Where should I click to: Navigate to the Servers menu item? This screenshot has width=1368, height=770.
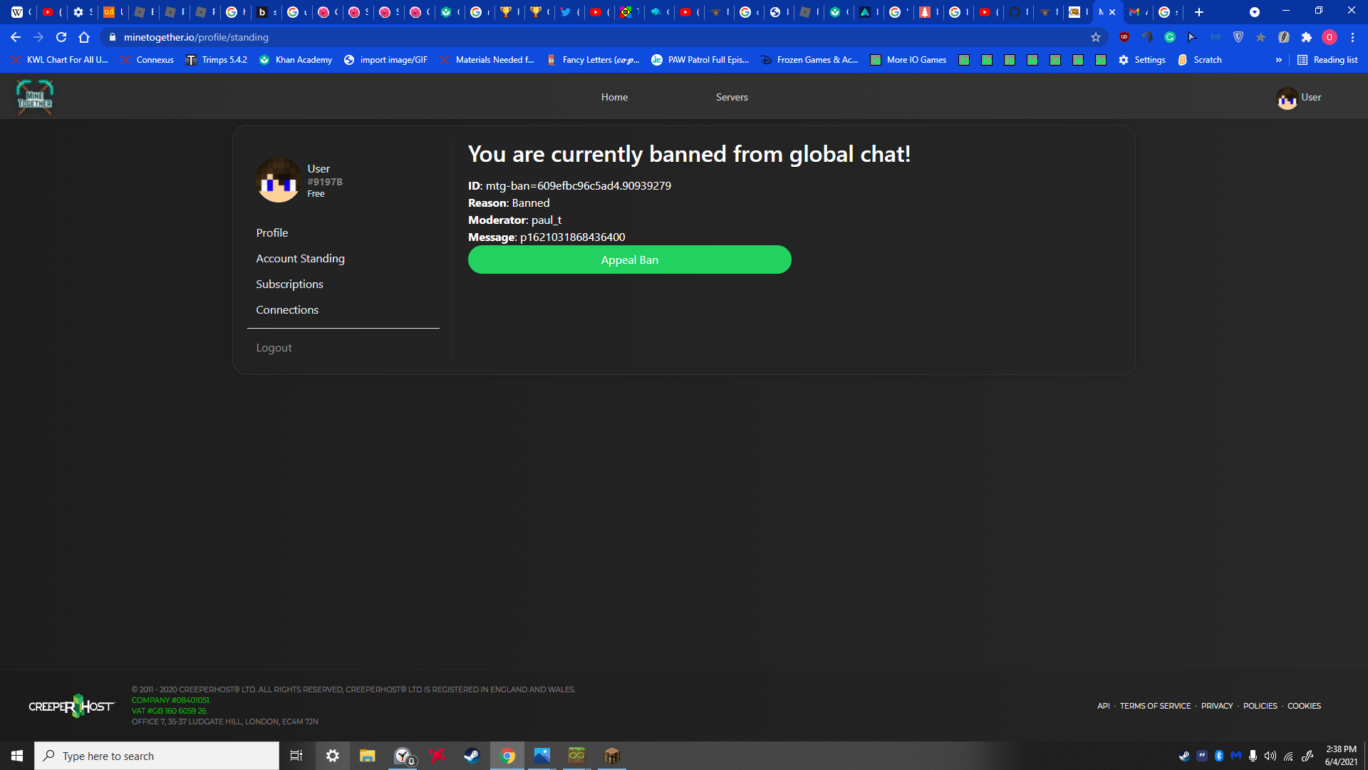732,97
